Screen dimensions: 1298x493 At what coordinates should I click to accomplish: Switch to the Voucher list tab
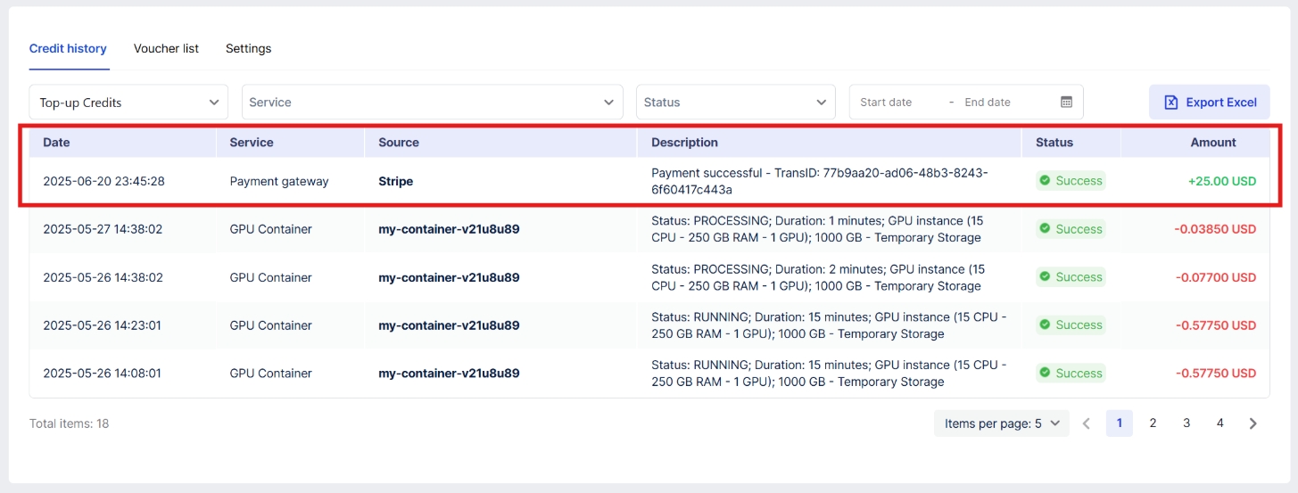click(x=166, y=48)
